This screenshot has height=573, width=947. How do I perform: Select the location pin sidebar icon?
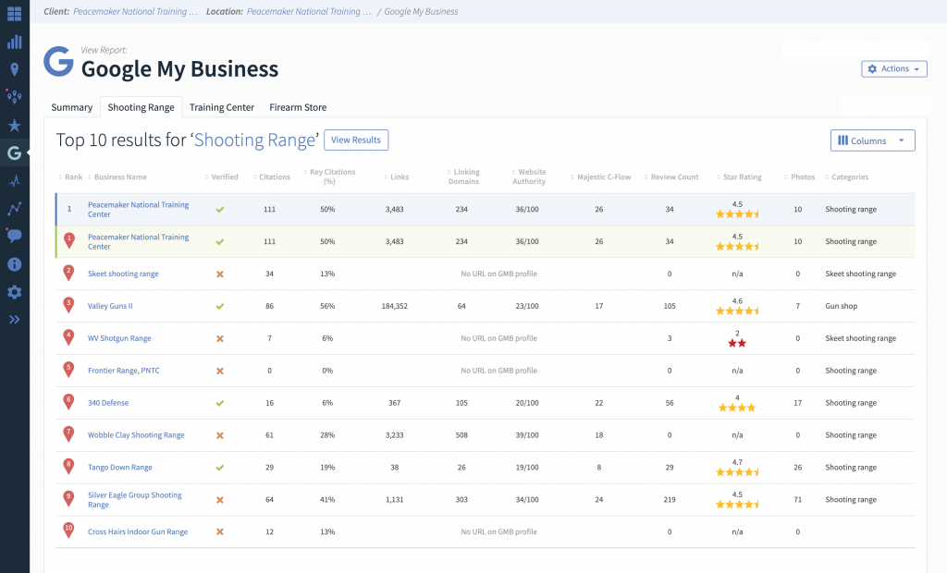15,69
